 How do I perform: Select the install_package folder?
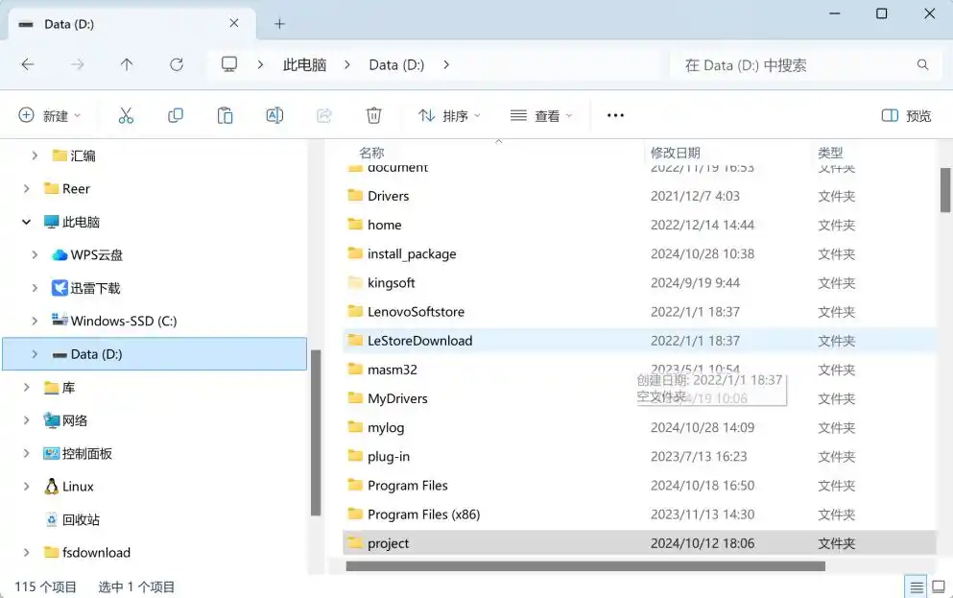click(x=412, y=254)
